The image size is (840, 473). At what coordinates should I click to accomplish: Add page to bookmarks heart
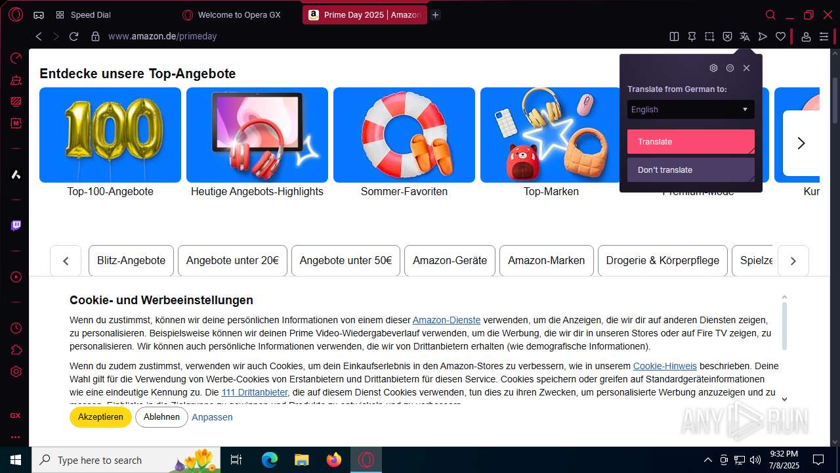click(x=780, y=37)
